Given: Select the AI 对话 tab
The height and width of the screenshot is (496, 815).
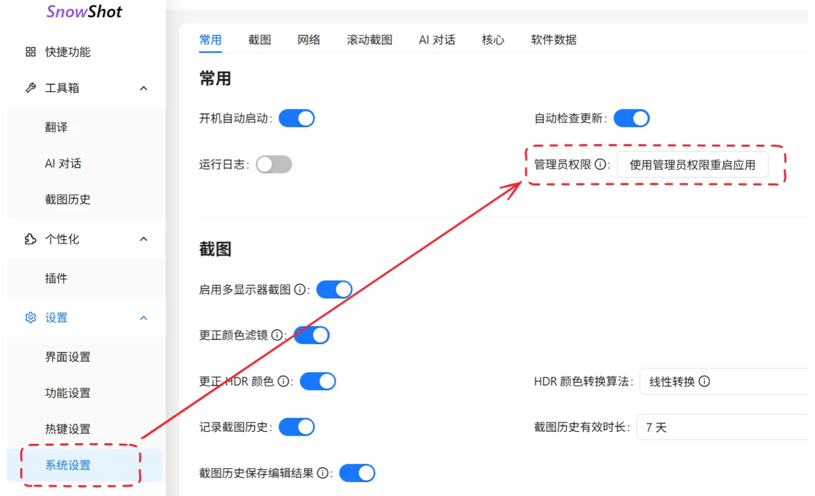Looking at the screenshot, I should (437, 40).
